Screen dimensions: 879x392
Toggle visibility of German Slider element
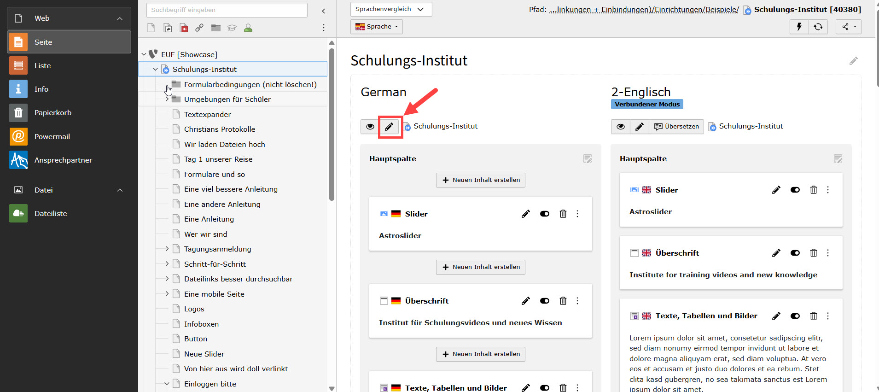pyautogui.click(x=544, y=214)
